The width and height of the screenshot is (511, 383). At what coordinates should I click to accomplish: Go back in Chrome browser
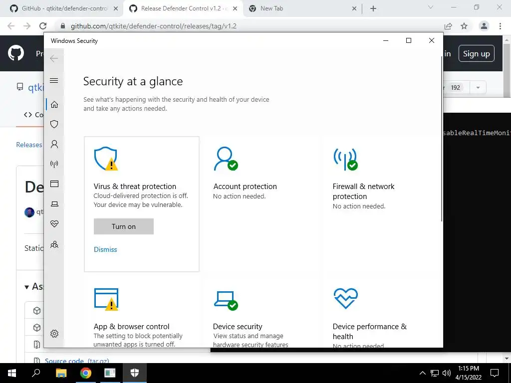pyautogui.click(x=11, y=26)
